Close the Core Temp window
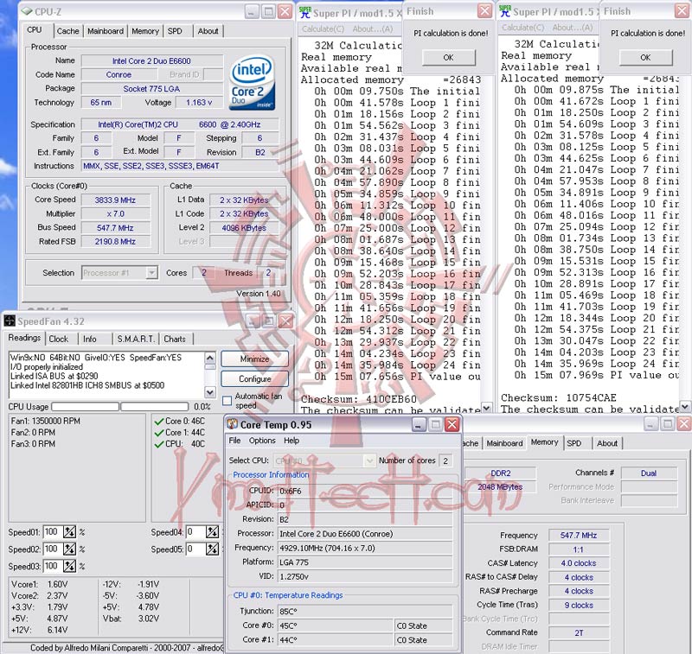This screenshot has width=692, height=654. pos(452,424)
